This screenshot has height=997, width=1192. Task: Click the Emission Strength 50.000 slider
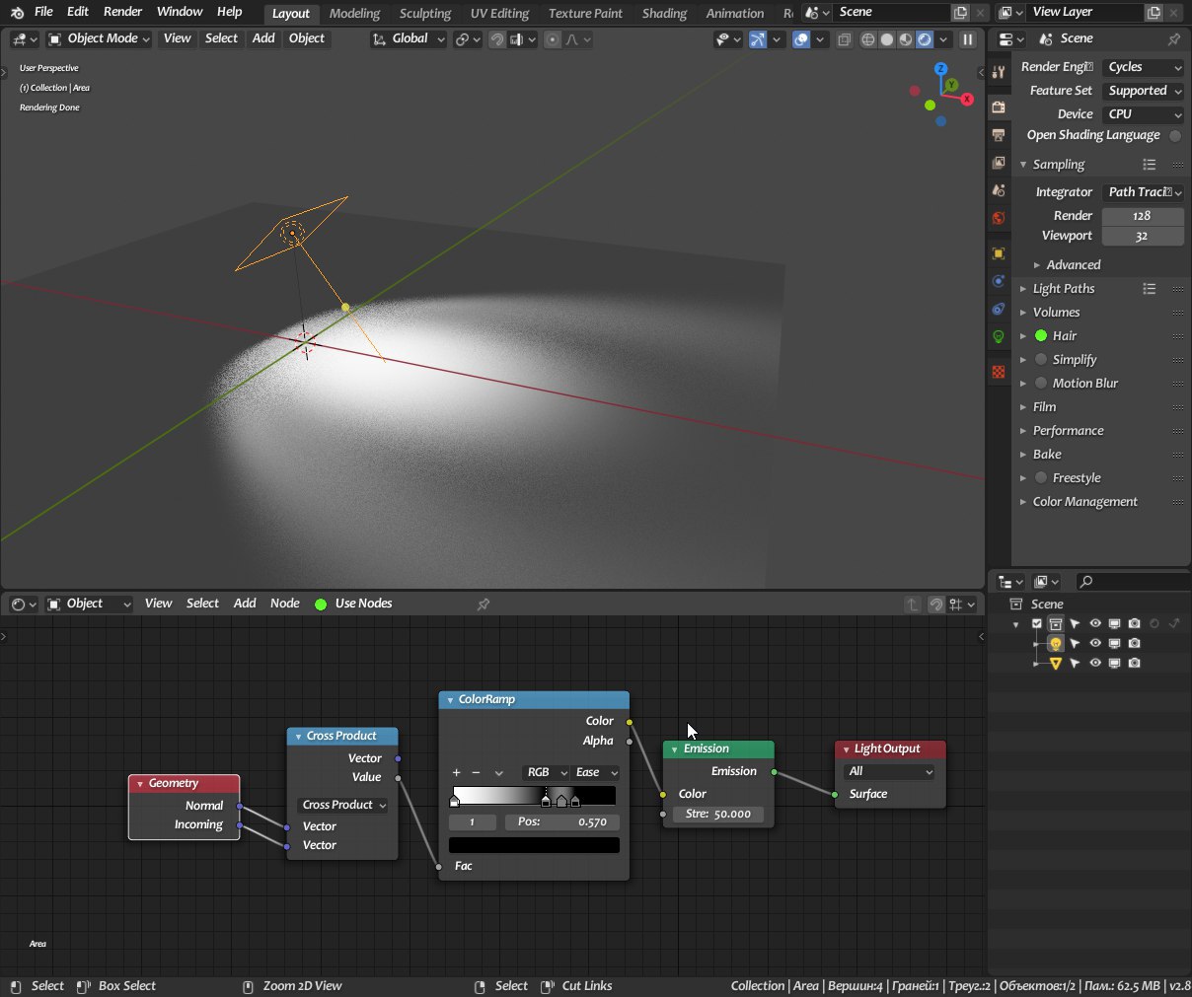click(x=718, y=814)
